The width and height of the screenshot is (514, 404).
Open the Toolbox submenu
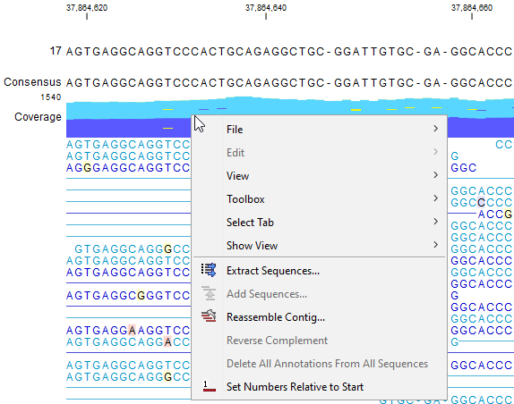(320, 199)
